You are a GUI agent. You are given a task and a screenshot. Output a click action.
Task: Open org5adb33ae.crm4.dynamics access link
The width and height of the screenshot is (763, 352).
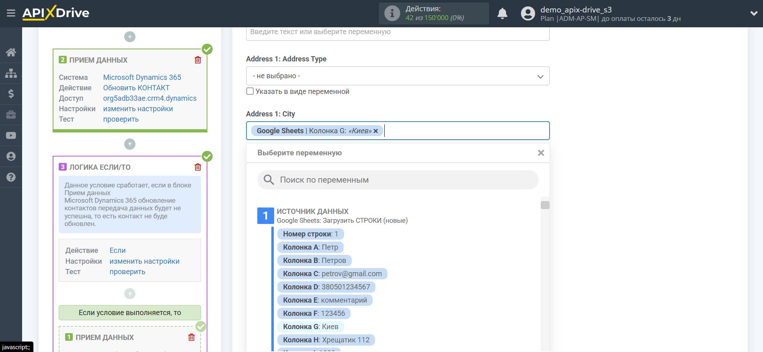(x=150, y=98)
